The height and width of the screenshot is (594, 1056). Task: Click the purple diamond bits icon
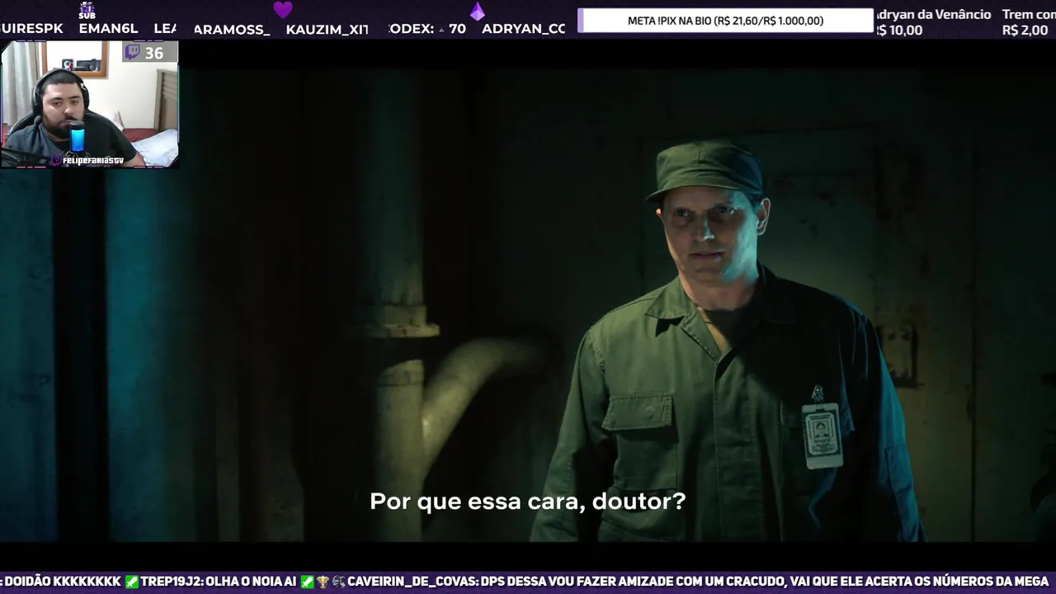(478, 11)
